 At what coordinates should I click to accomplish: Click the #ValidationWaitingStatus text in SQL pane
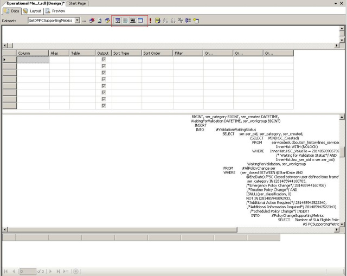pyautogui.click(x=236, y=130)
